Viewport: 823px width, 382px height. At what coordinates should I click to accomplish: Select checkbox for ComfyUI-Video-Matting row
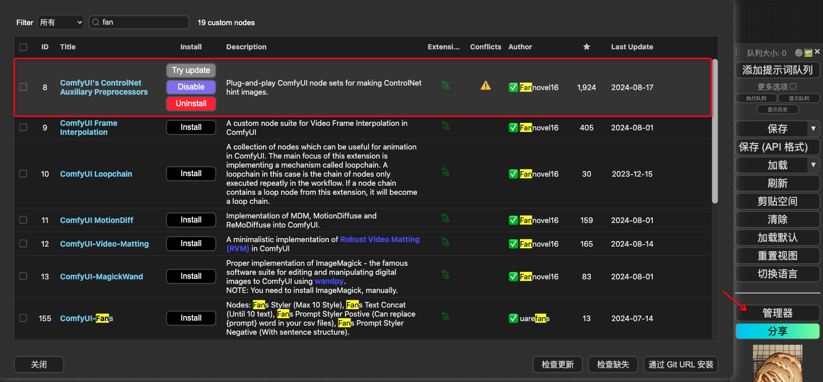coord(23,244)
